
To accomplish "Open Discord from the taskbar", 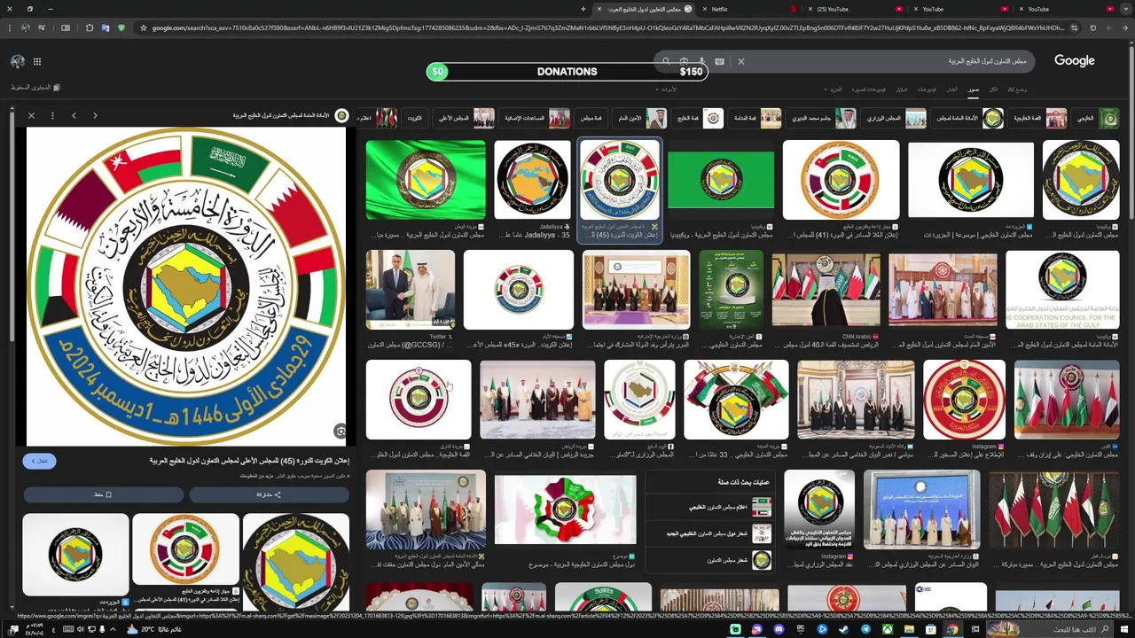I will point(779,629).
